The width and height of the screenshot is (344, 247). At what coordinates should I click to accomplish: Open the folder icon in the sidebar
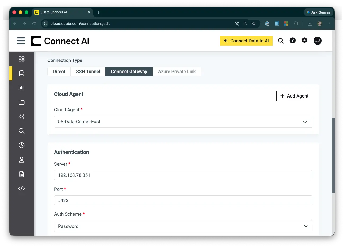[21, 102]
